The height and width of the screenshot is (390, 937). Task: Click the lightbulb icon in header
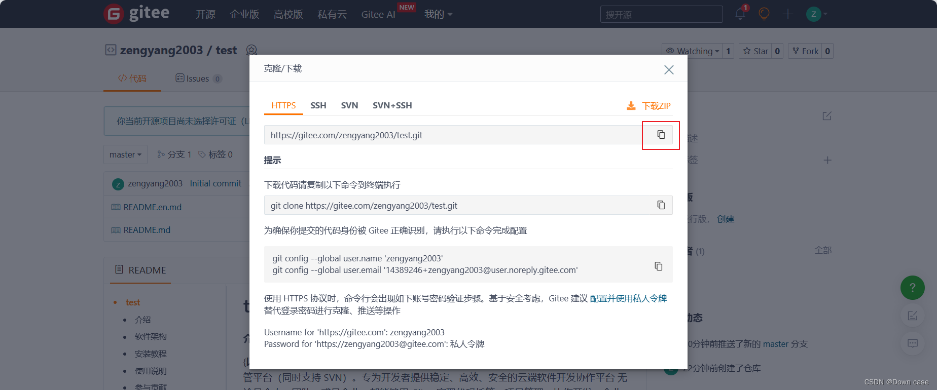[x=764, y=14]
